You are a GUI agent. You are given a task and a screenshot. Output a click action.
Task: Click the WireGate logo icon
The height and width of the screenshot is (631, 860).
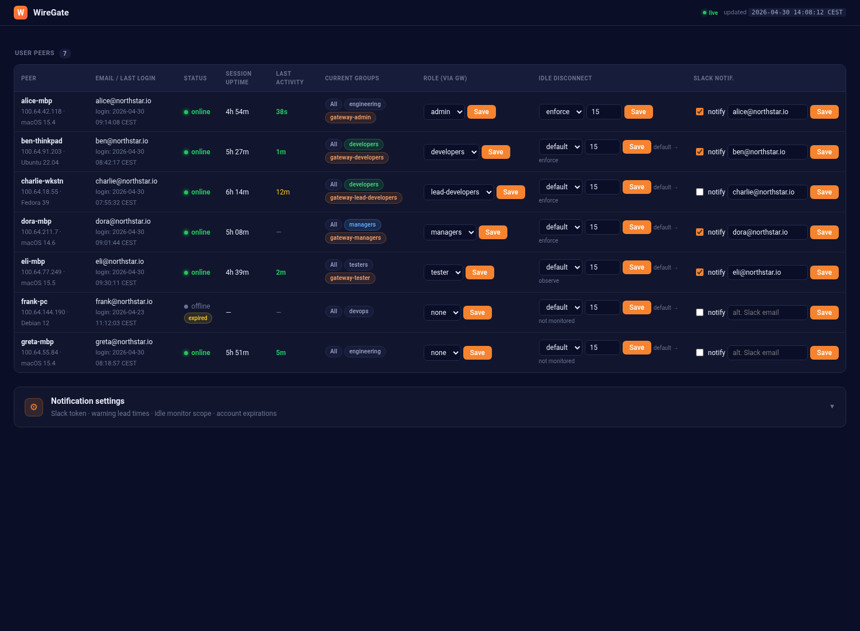pos(21,13)
